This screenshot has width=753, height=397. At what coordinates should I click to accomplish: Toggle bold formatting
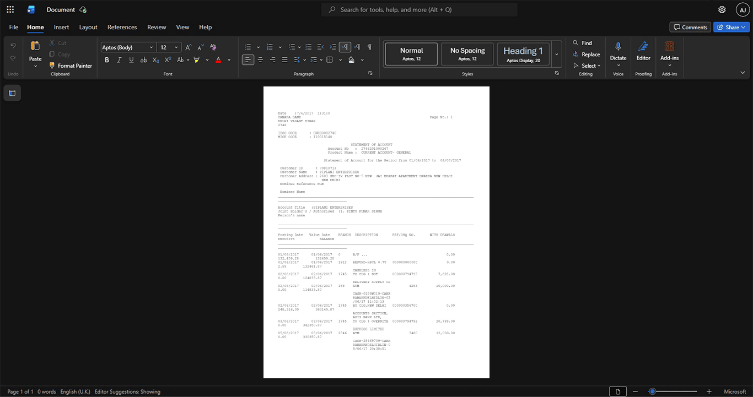pyautogui.click(x=107, y=59)
